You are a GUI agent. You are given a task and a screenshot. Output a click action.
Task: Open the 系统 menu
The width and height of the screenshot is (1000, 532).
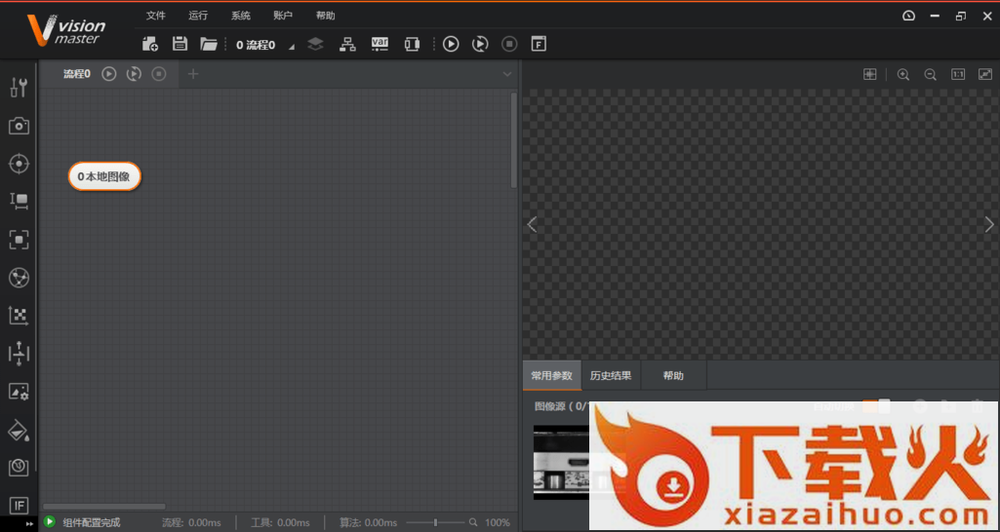241,16
